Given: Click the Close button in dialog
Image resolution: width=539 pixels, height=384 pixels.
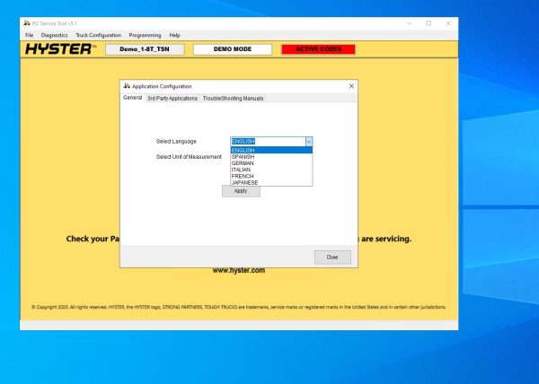Looking at the screenshot, I should pos(332,257).
